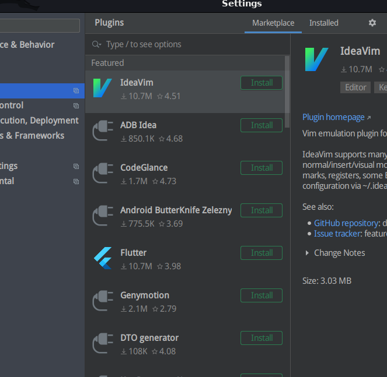Open the Issue tracker link
The width and height of the screenshot is (387, 377).
(337, 234)
